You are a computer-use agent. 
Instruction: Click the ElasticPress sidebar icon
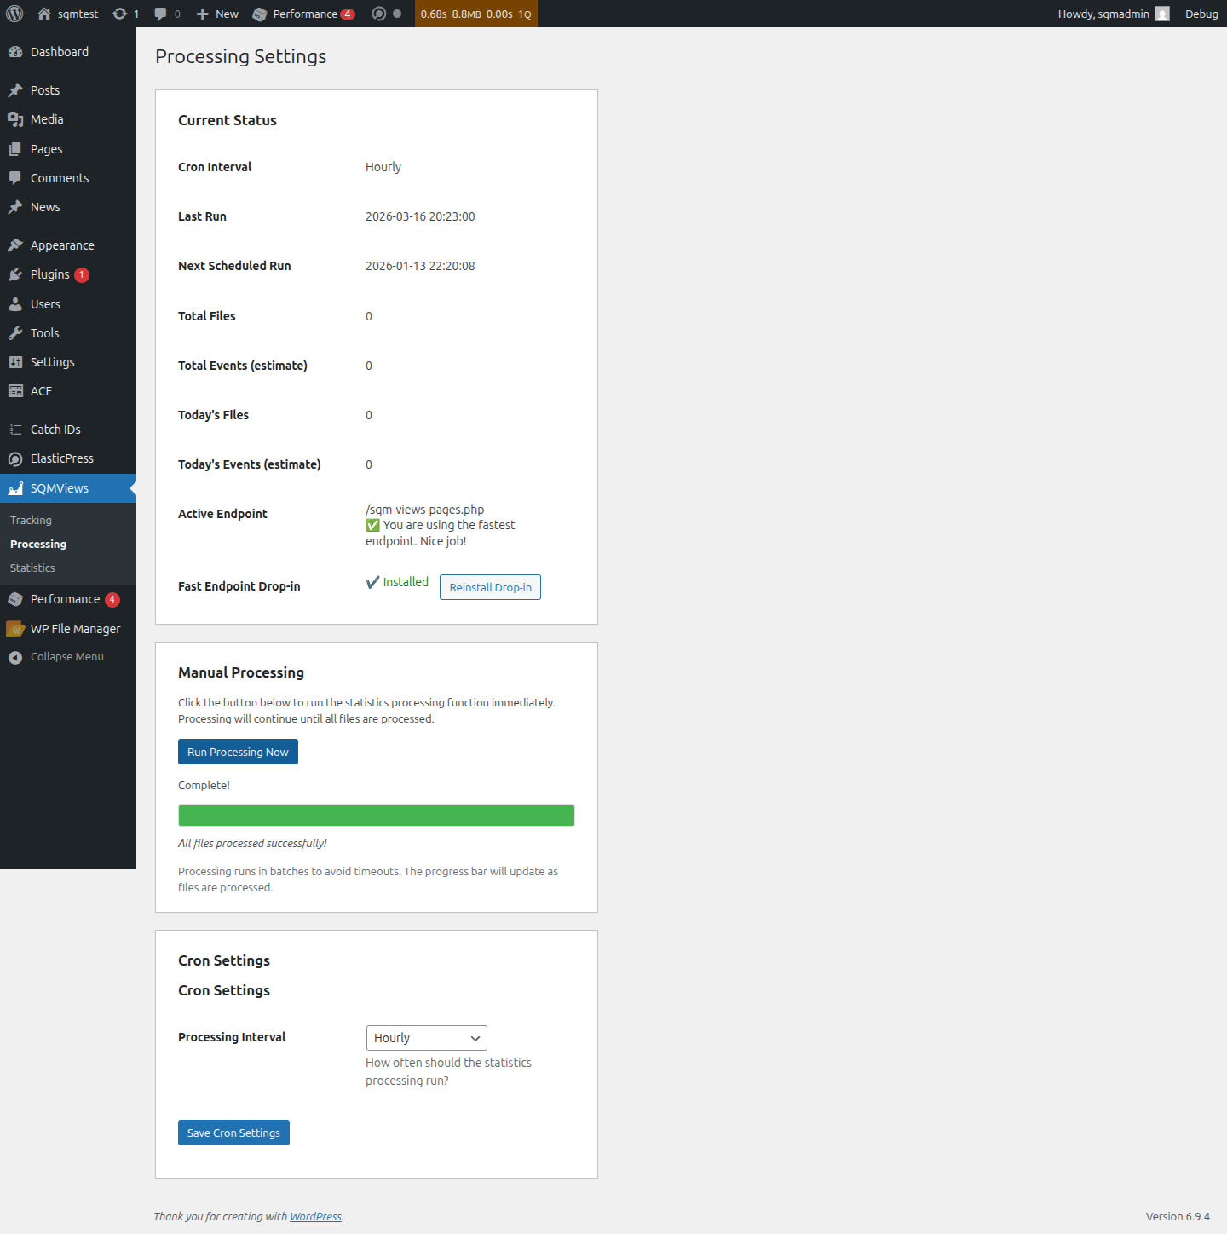[x=15, y=458]
